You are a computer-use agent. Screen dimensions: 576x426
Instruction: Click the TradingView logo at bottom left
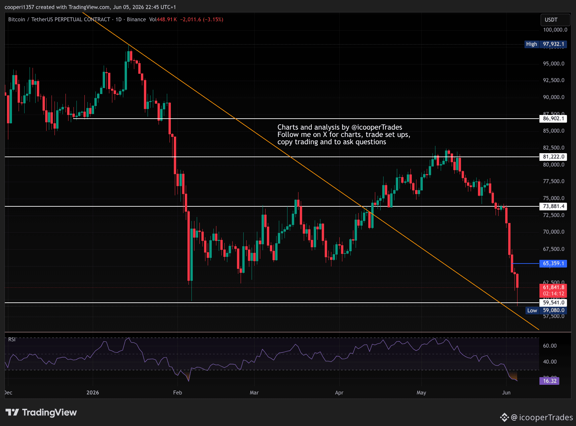pyautogui.click(x=41, y=412)
